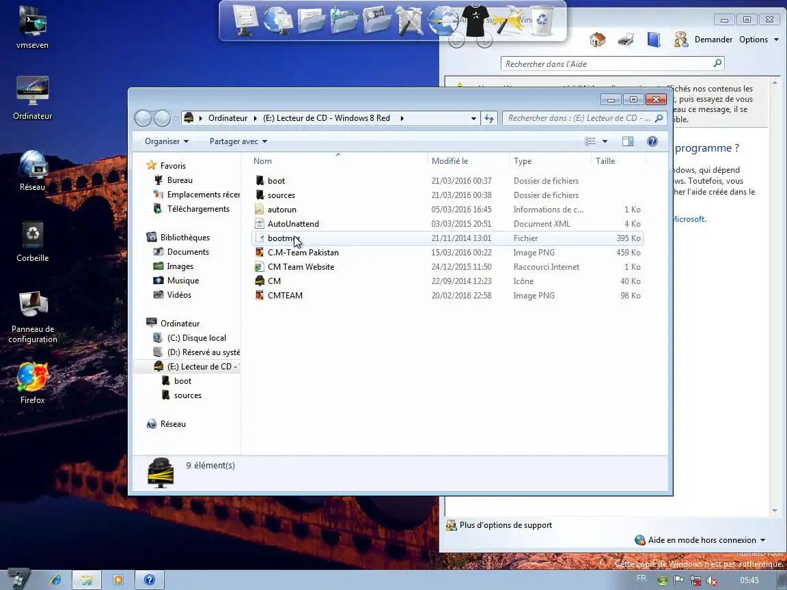The width and height of the screenshot is (787, 590).
Task: Select the C.M-Team Pakistan PNG file
Action: coord(303,253)
